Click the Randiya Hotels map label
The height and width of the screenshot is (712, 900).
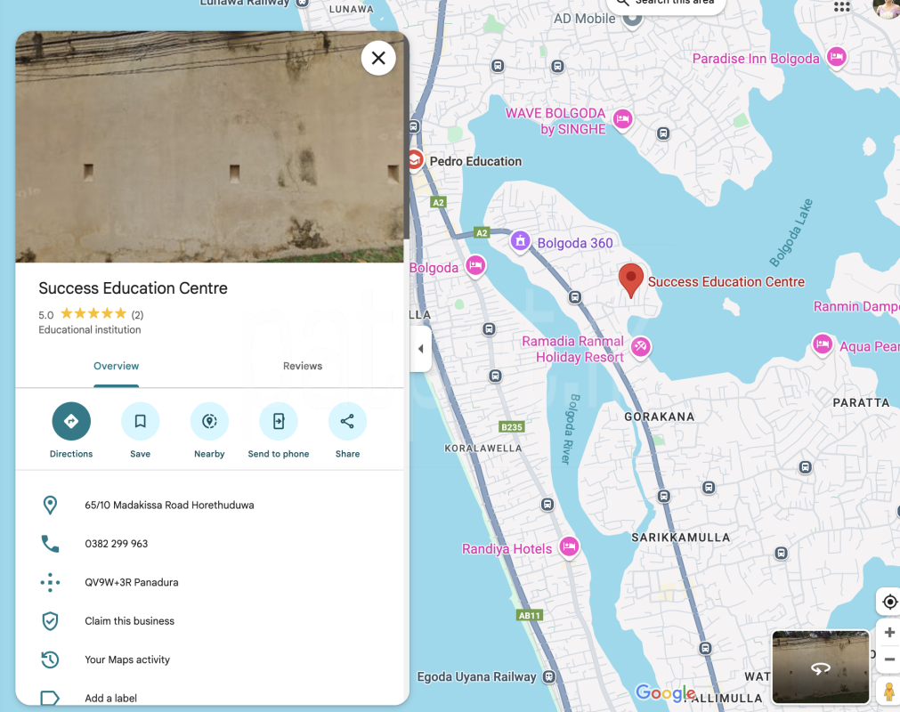[507, 549]
